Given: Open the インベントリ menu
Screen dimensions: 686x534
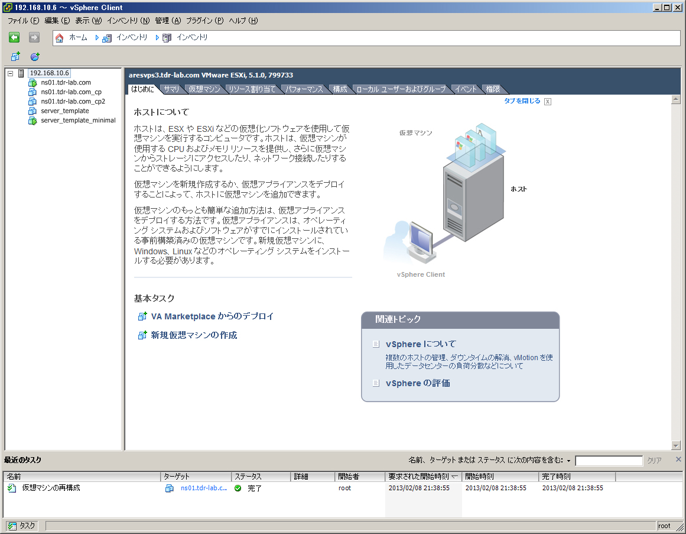Looking at the screenshot, I should coord(128,21).
